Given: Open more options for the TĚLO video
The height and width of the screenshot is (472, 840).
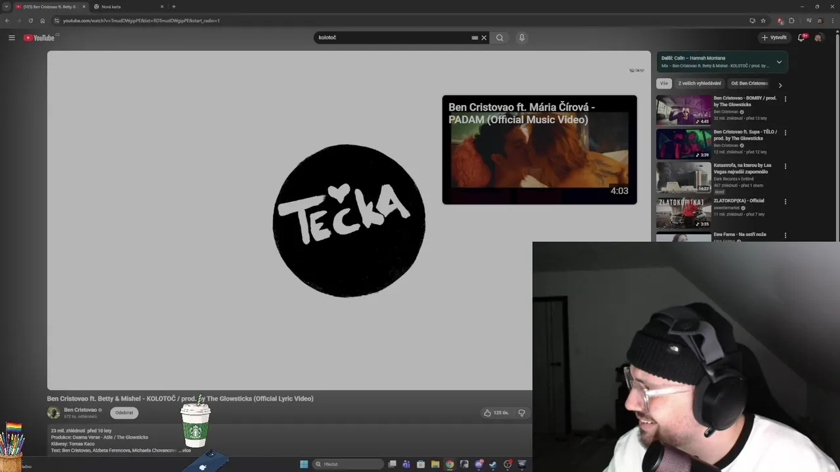Looking at the screenshot, I should pos(785,132).
